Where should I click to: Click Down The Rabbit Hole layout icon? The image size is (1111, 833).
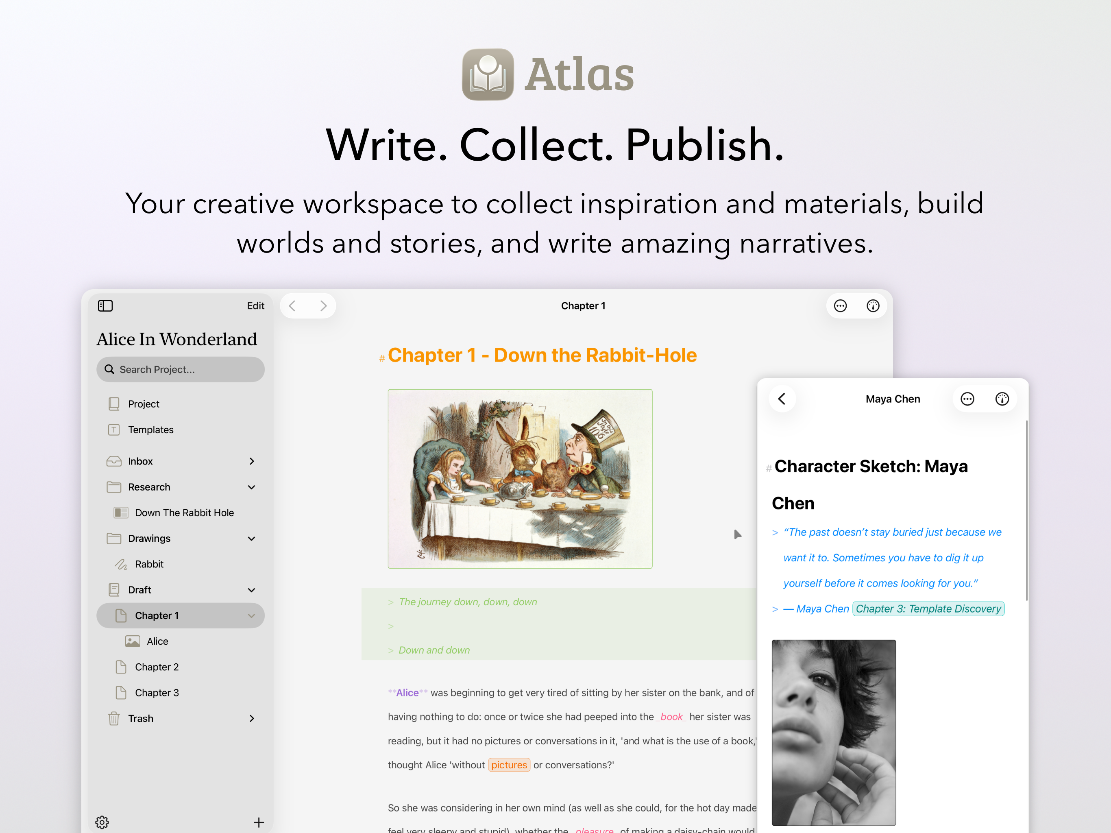click(120, 512)
